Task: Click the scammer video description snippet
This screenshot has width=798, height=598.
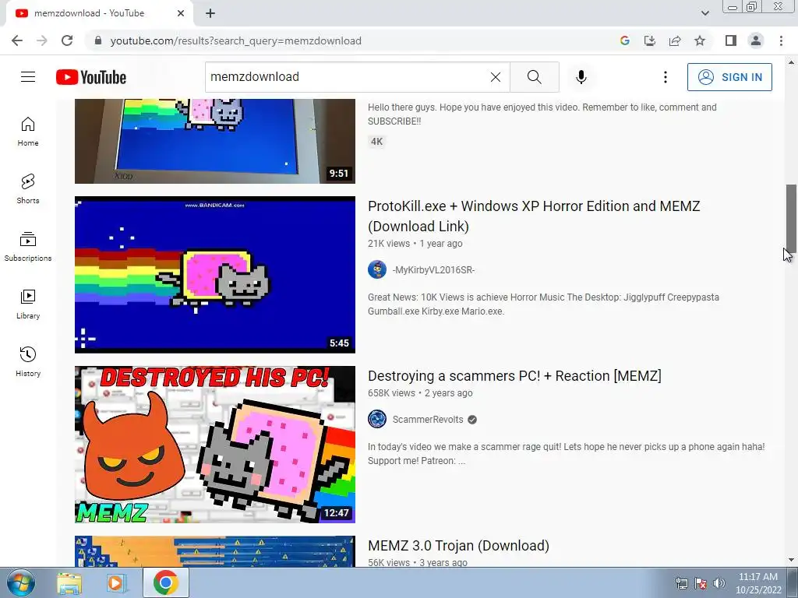Action: point(567,454)
